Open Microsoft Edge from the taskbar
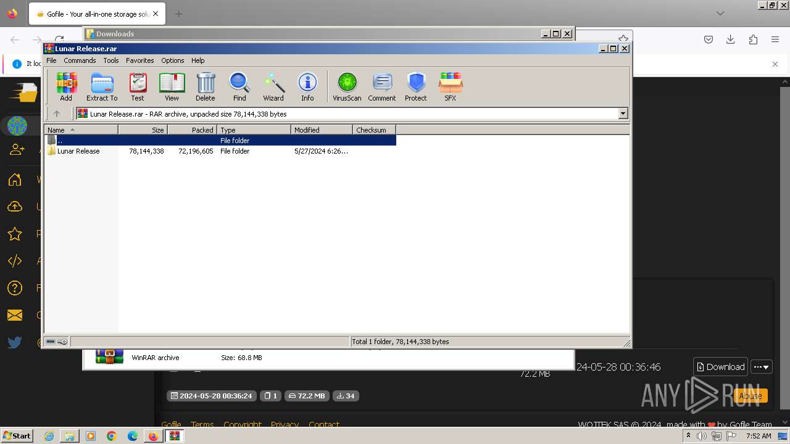 tap(133, 436)
